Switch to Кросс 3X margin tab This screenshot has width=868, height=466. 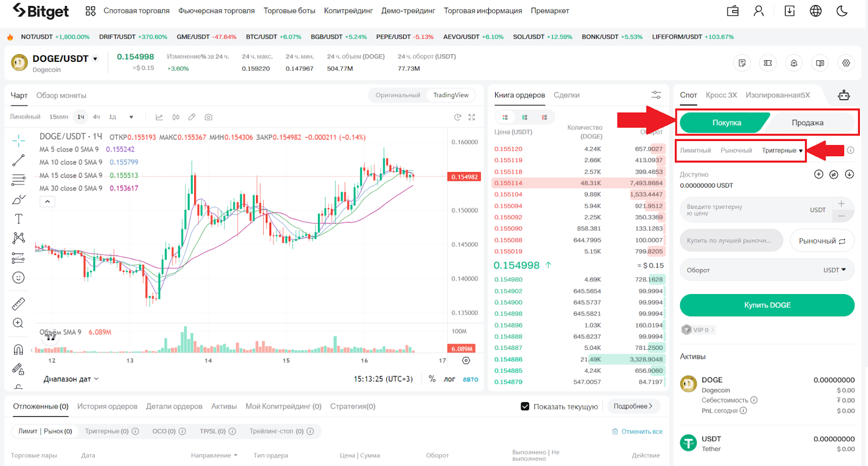[721, 95]
